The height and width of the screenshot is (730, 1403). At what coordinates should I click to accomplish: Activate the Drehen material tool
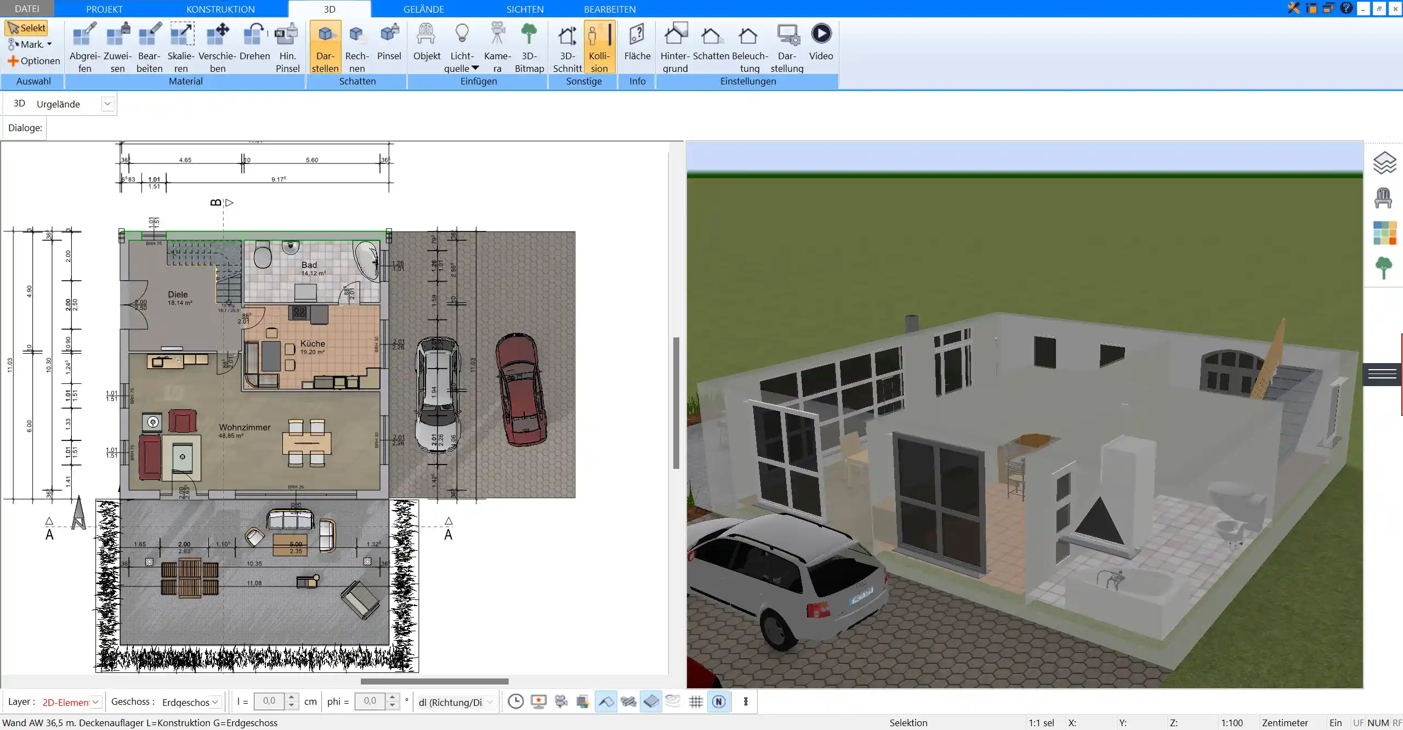click(254, 42)
